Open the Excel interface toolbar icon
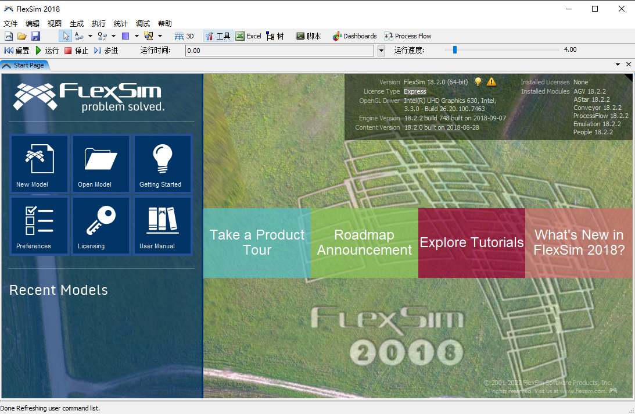The image size is (635, 414). pos(247,35)
